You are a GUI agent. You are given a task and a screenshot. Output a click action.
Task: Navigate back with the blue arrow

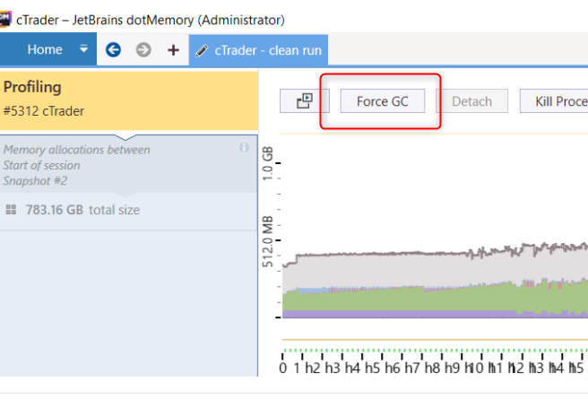point(113,50)
